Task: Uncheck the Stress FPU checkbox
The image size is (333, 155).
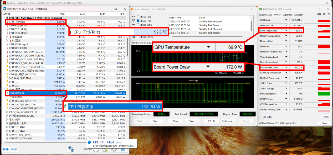Action: [x=138, y=21]
